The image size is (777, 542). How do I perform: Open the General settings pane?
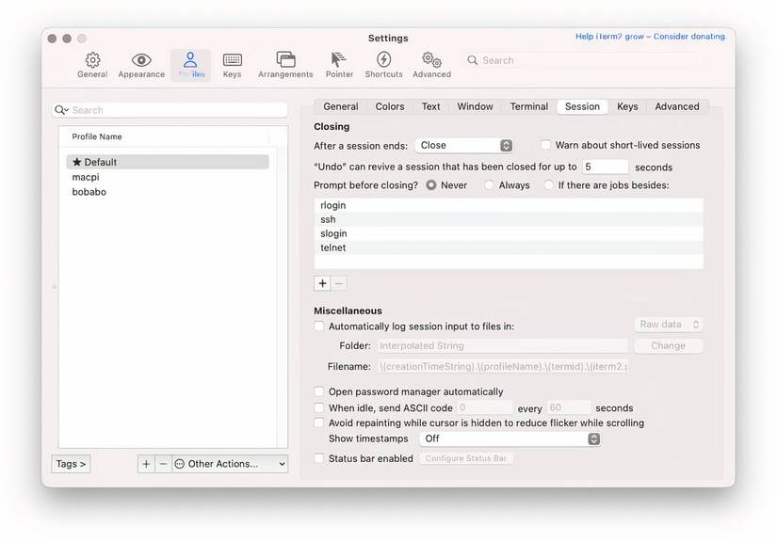(92, 64)
